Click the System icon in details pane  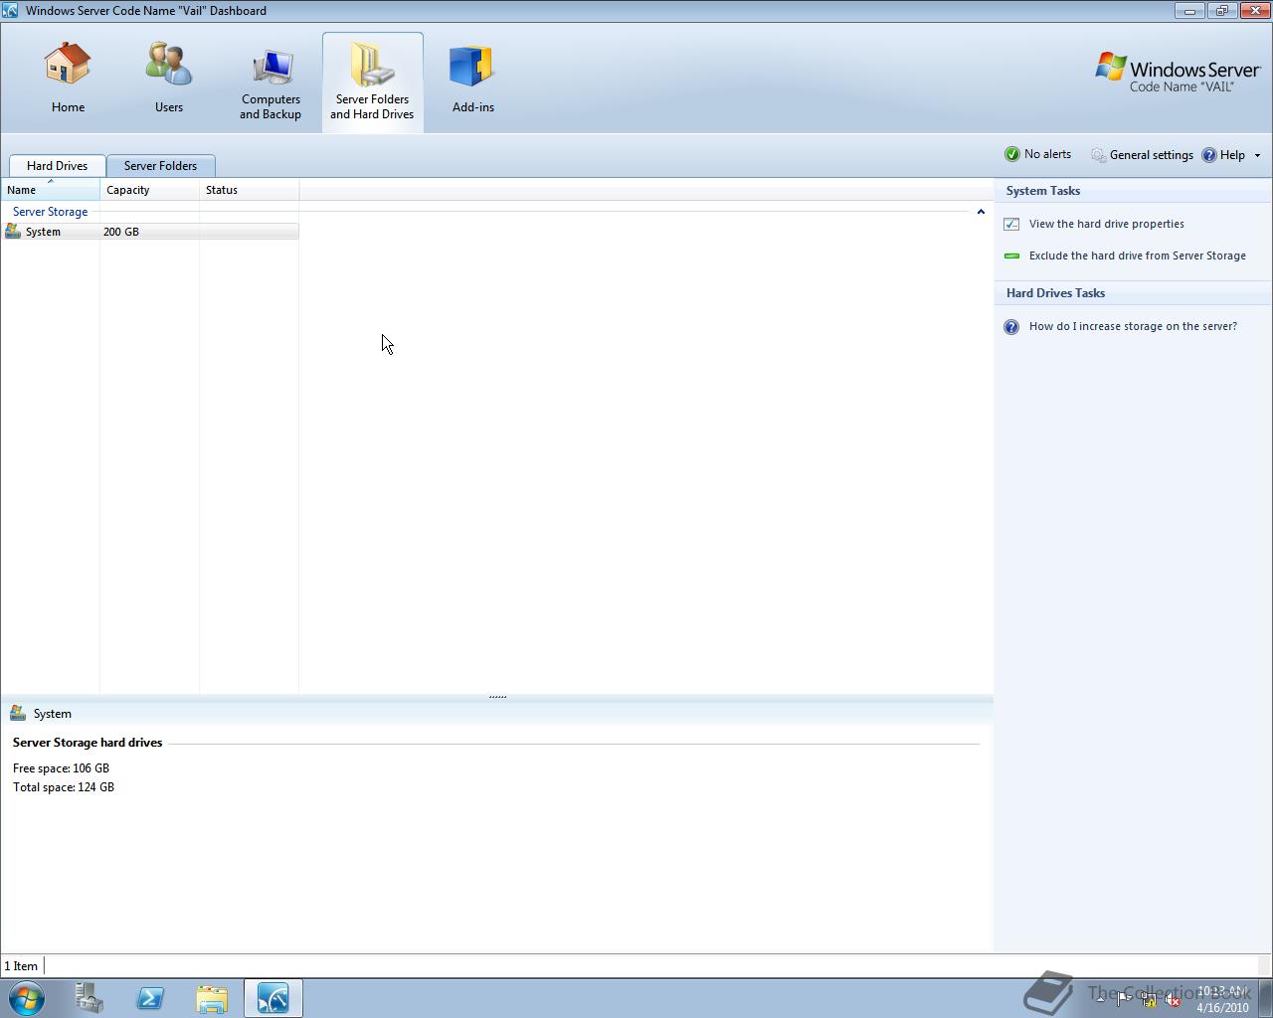pos(17,714)
